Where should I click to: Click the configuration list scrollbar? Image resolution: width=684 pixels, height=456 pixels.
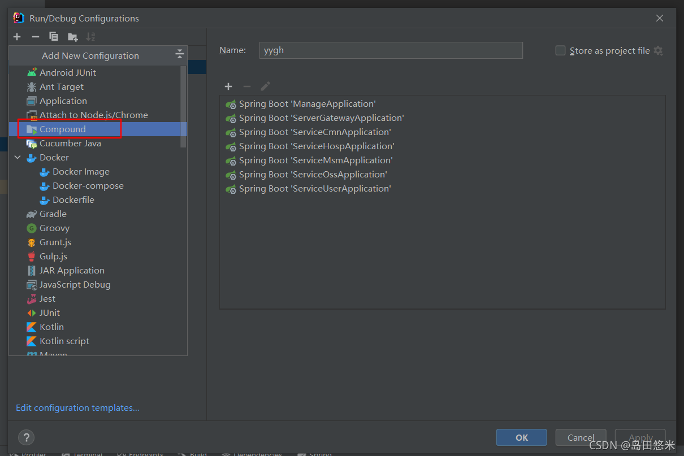183,106
